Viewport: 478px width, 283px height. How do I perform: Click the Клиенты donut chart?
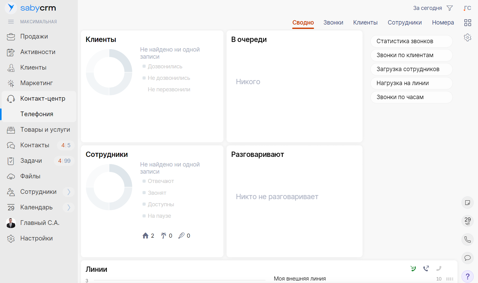pos(109,72)
